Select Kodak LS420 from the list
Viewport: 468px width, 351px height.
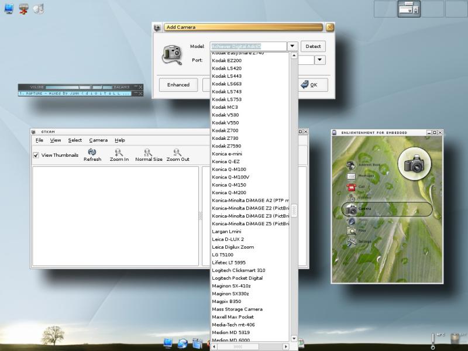tap(250, 68)
